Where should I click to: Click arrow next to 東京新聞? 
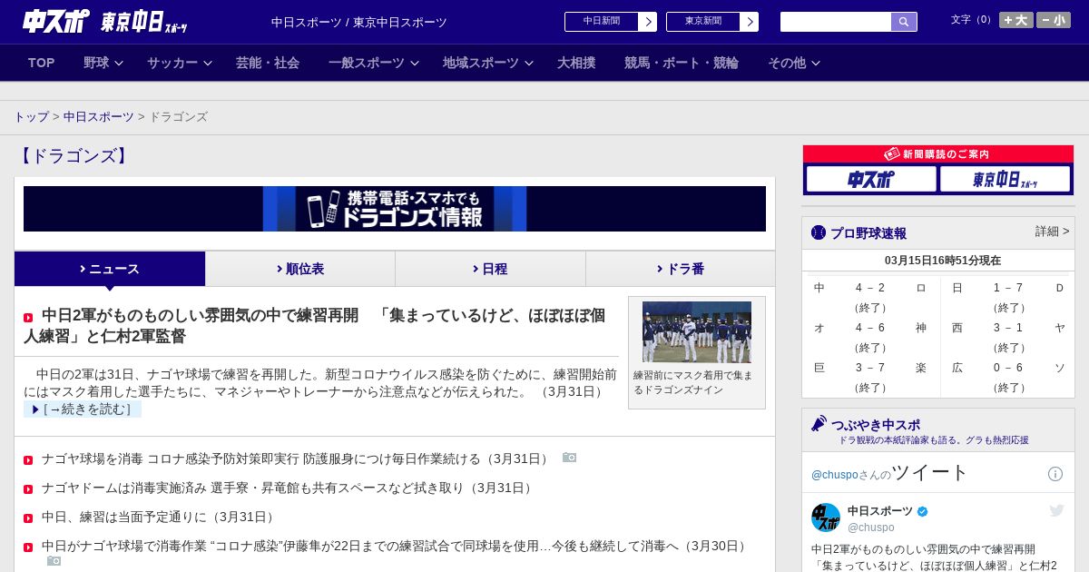tap(750, 22)
